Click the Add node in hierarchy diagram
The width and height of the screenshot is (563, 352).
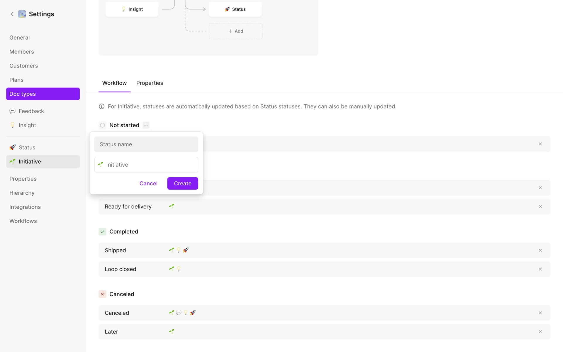[236, 31]
